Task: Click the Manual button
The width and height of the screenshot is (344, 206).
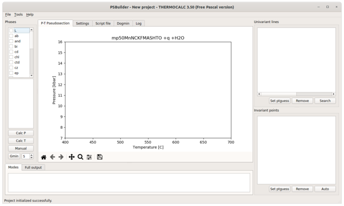Action: coord(21,148)
